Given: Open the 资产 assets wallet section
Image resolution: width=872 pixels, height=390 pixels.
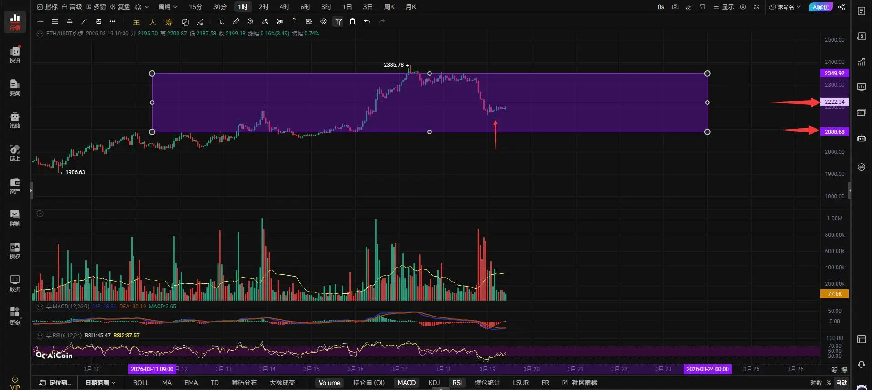Looking at the screenshot, I should (x=15, y=185).
